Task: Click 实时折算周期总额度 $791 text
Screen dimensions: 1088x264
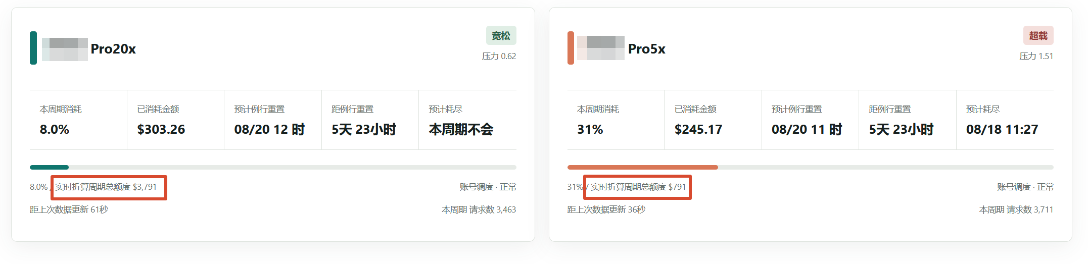Action: pos(638,187)
